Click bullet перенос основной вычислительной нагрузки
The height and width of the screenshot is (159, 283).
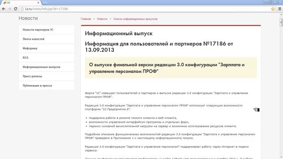click(163, 126)
